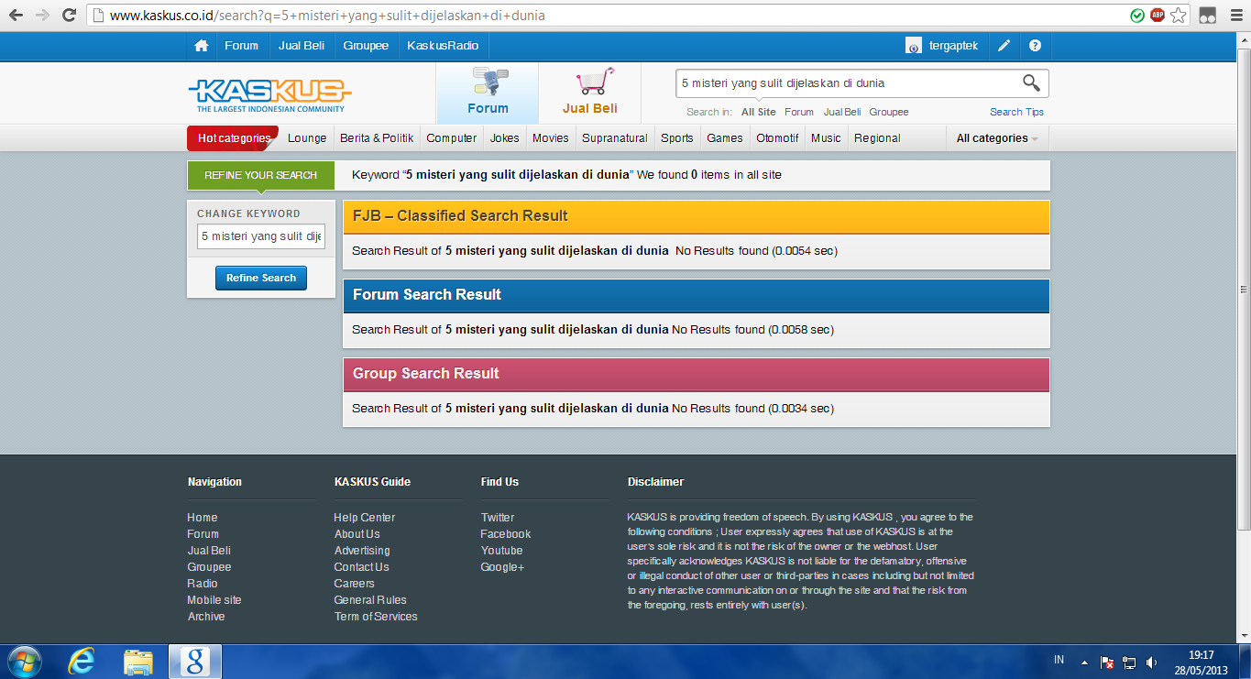This screenshot has height=679, width=1251.
Task: Open the Adblock Plus extension icon
Action: [1158, 16]
